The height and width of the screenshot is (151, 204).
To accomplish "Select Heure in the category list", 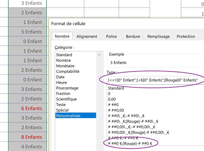I will tap(61, 83).
